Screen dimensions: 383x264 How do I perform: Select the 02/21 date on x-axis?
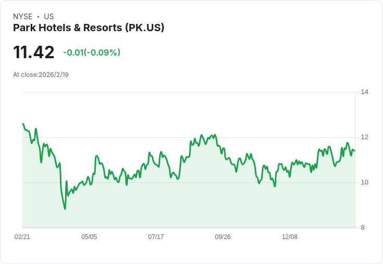point(22,237)
